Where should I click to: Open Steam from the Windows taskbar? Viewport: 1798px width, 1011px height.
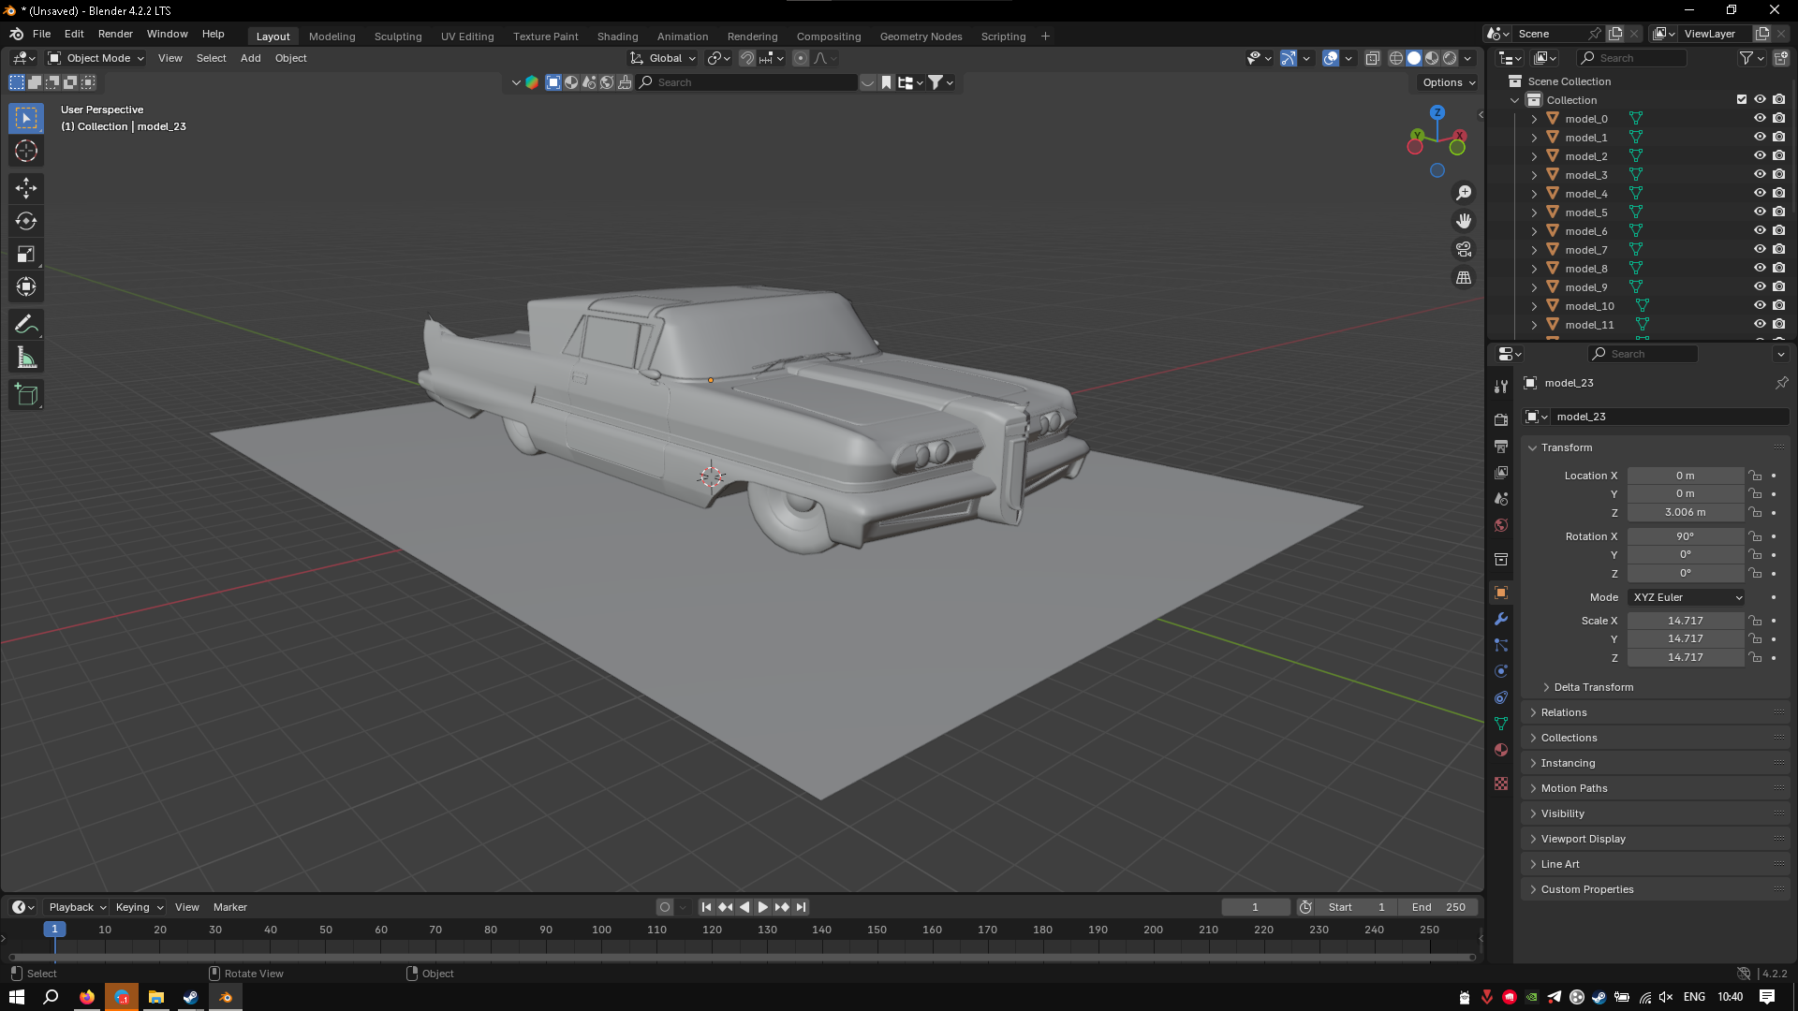[x=191, y=997]
